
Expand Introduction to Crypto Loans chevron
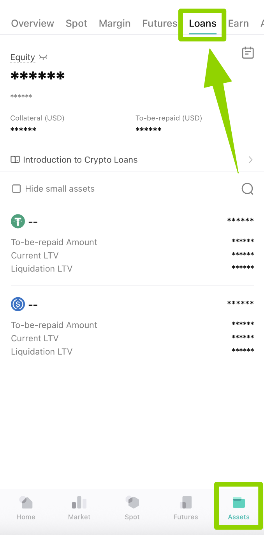(251, 160)
